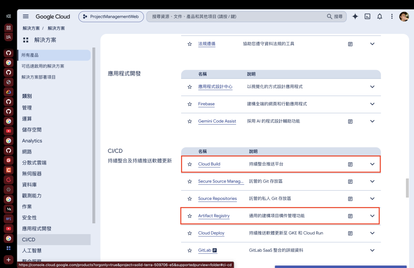The height and width of the screenshot is (268, 414).
Task: Star the Firebase product
Action: (190, 104)
